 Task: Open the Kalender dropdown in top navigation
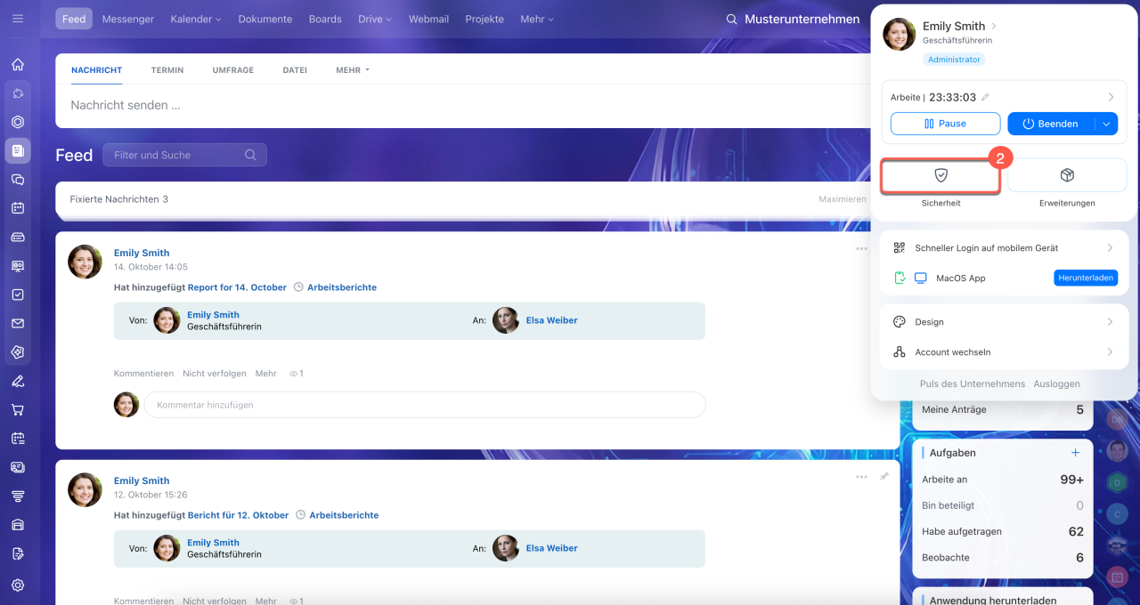point(196,19)
